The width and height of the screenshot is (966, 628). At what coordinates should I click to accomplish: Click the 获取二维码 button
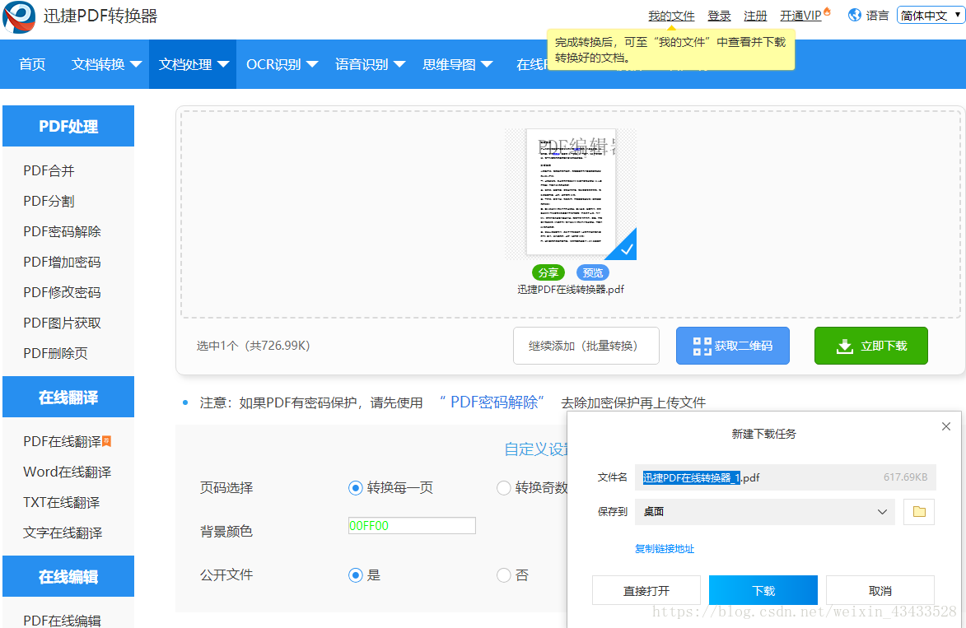coord(732,346)
